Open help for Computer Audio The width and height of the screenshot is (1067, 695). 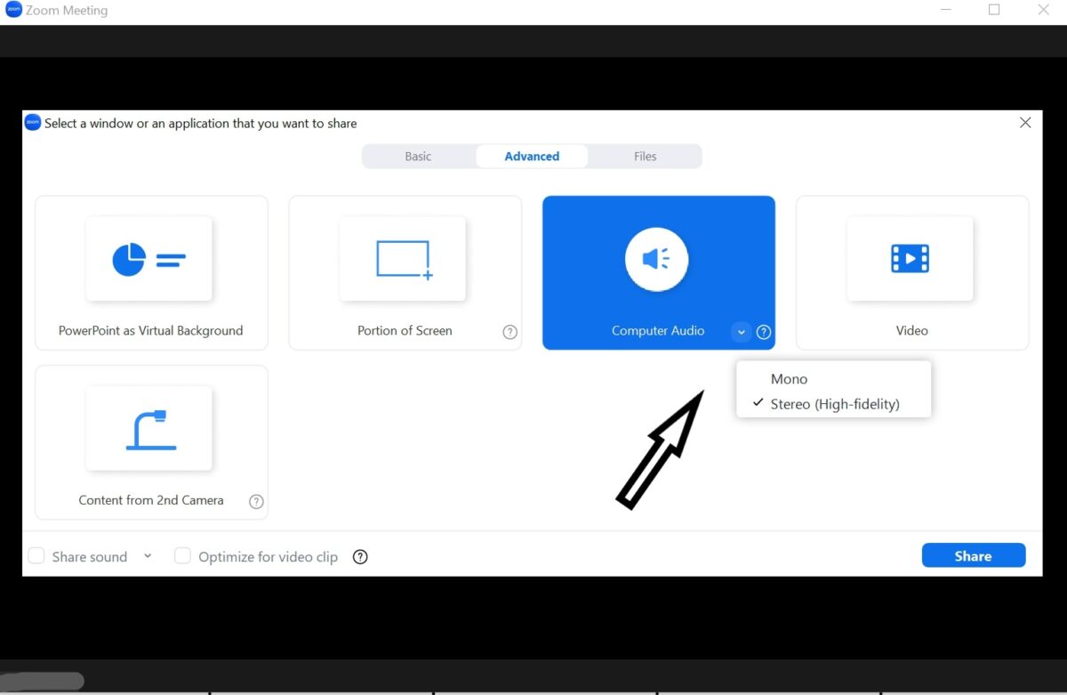[764, 332]
